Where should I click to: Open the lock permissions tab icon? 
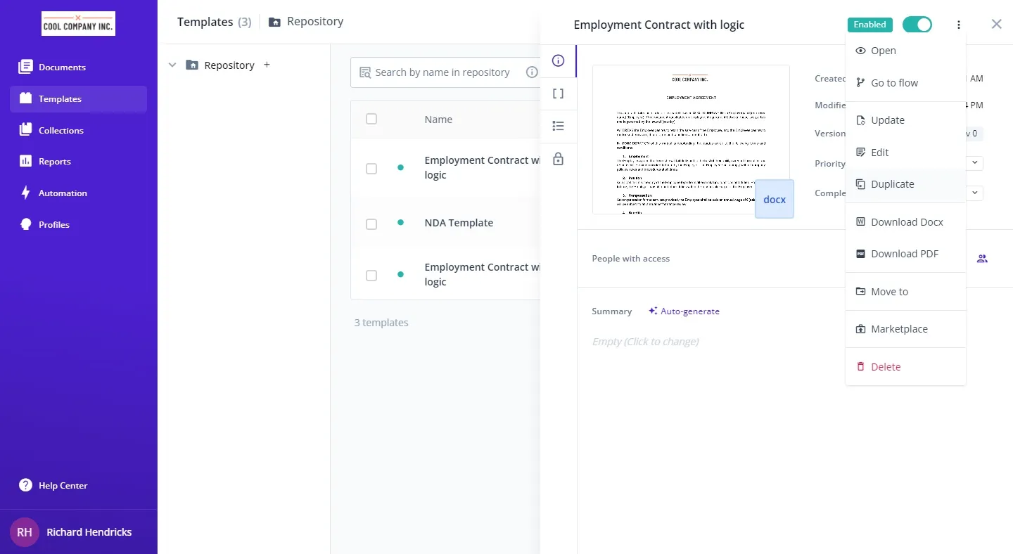(558, 159)
